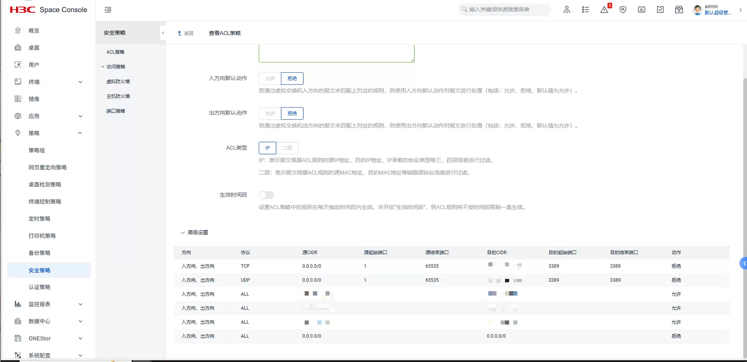Open the alarm warning icon with badge

click(x=604, y=10)
